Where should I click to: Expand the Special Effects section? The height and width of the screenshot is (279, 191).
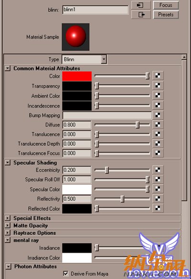click(x=8, y=218)
